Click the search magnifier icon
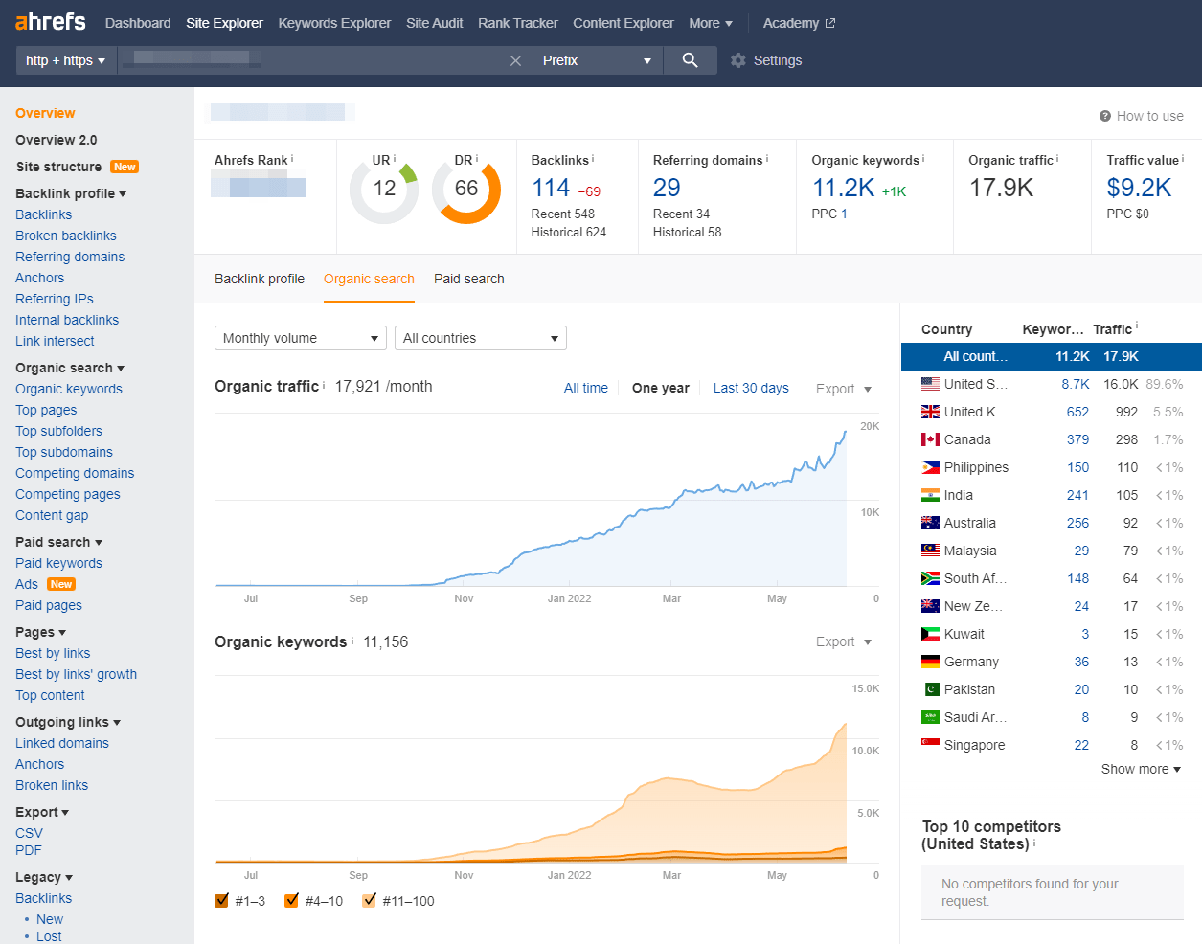 (690, 60)
